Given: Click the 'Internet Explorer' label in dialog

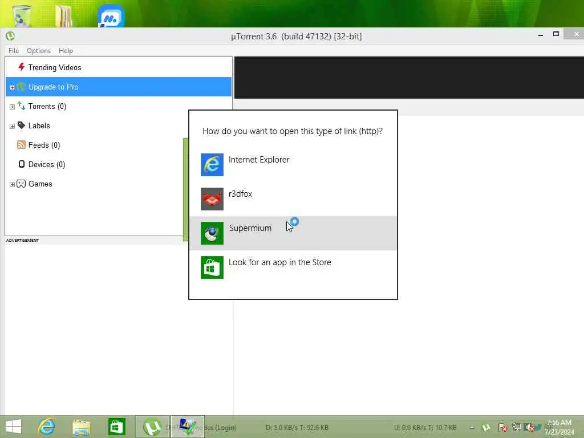Looking at the screenshot, I should click(259, 160).
